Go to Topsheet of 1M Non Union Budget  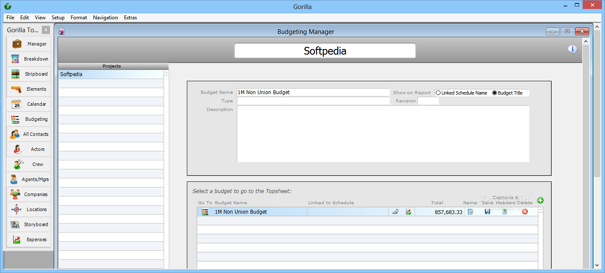point(205,212)
